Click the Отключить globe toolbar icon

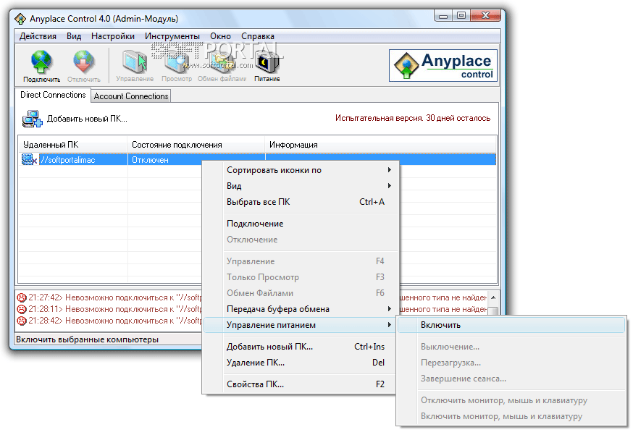point(83,62)
